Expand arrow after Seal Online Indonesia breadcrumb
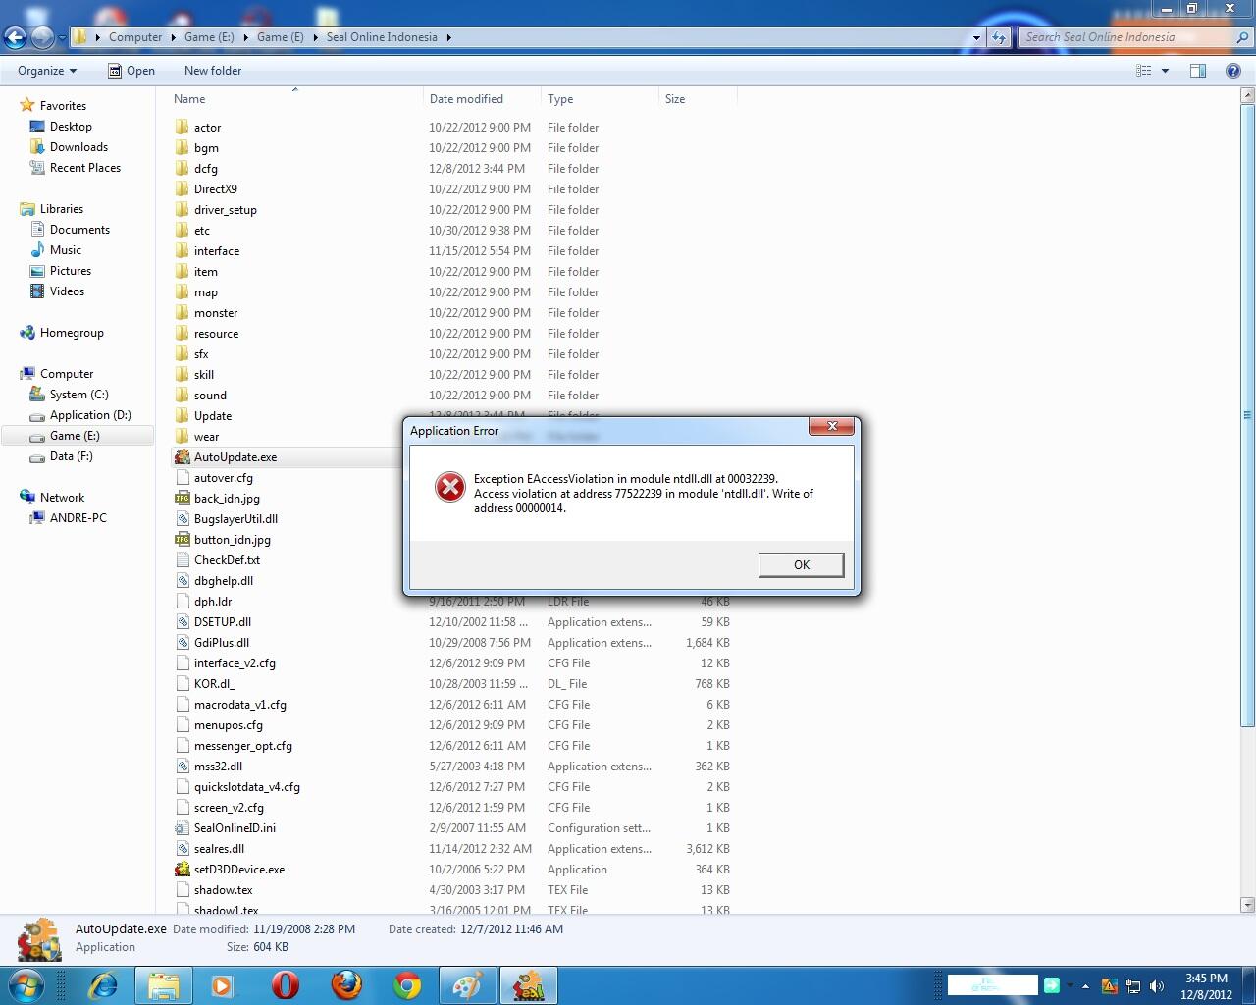Image resolution: width=1256 pixels, height=1005 pixels. (449, 37)
